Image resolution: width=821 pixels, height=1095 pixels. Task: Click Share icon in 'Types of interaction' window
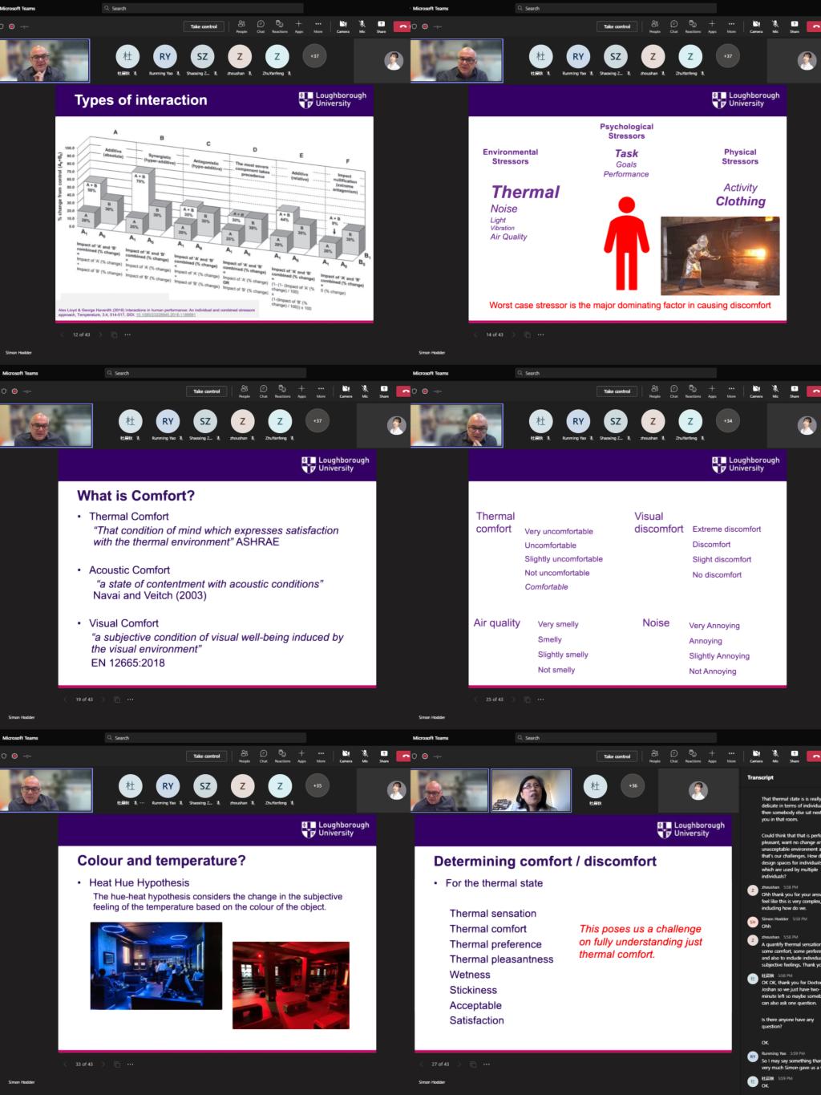pyautogui.click(x=382, y=26)
